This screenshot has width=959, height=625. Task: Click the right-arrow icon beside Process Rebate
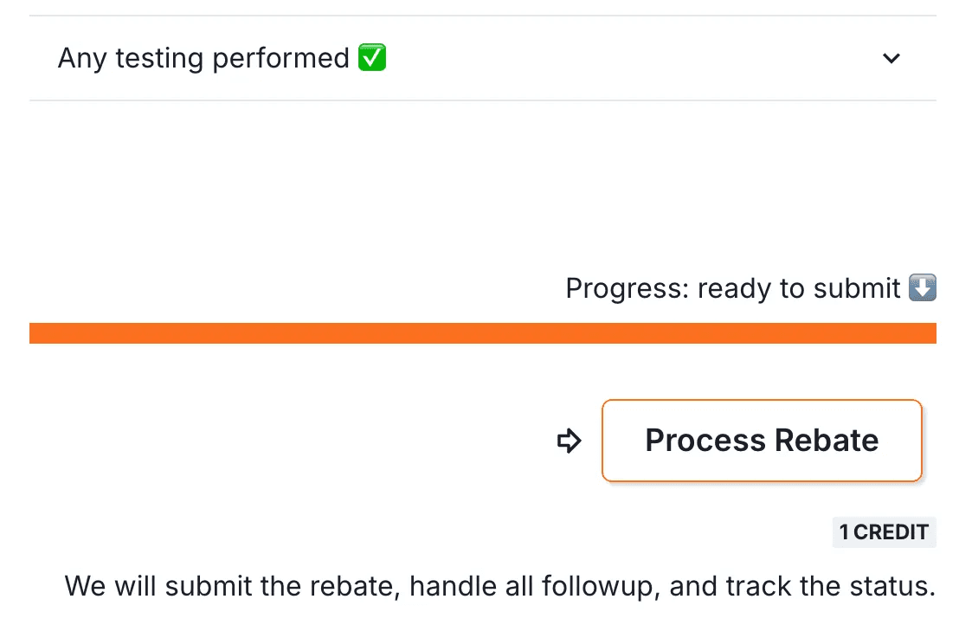click(x=569, y=441)
